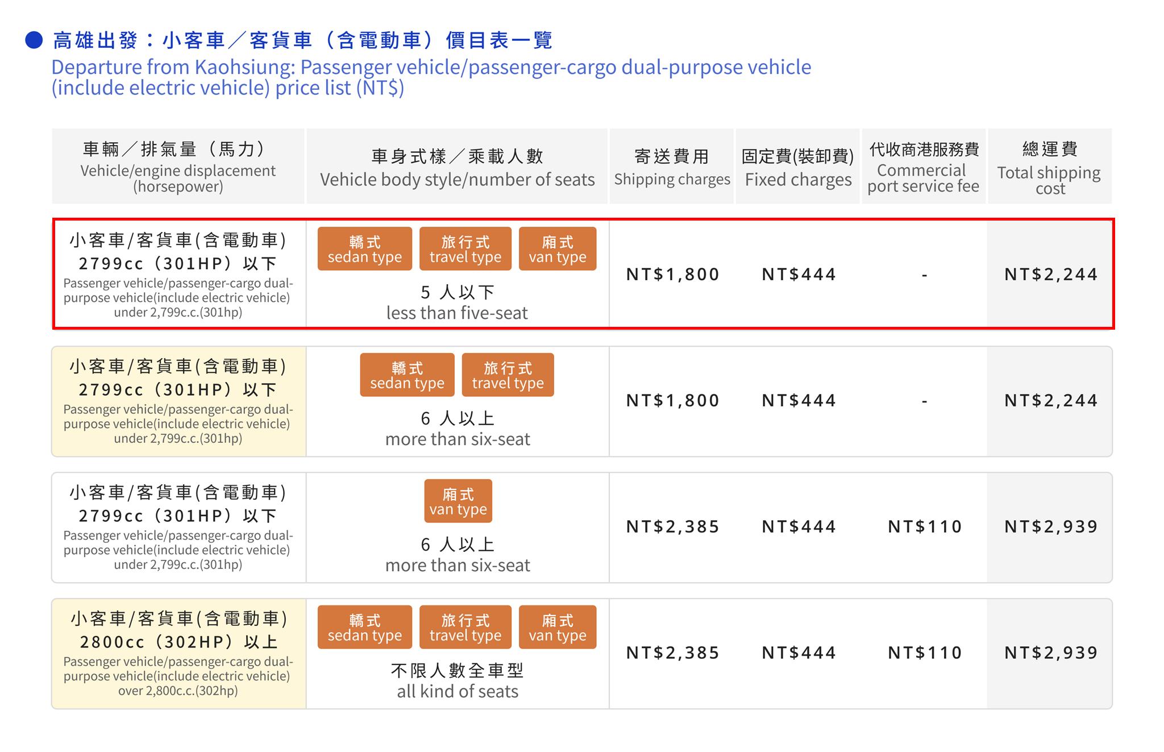Click NT$444 fixed charge in five-seat row
This screenshot has width=1164, height=752.
coord(799,275)
